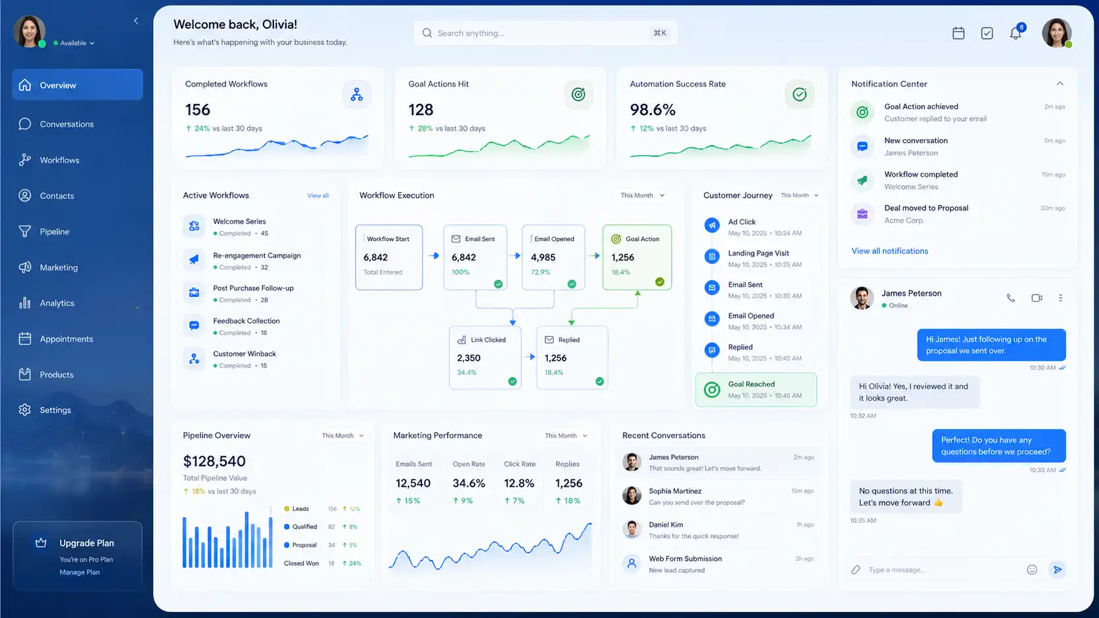Click the Automation Success Rate check icon
Screen dimensions: 1099x618
[799, 95]
